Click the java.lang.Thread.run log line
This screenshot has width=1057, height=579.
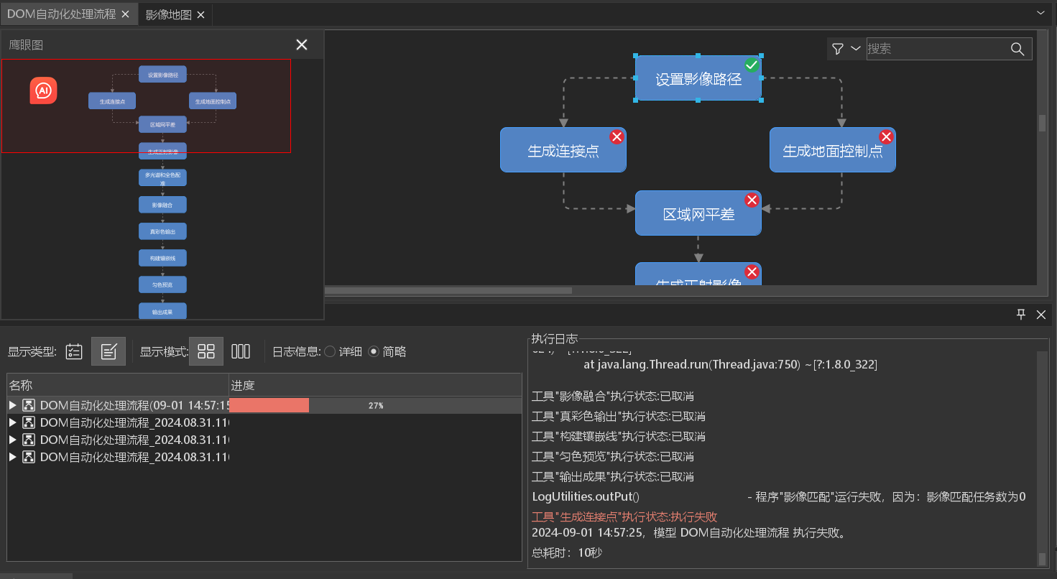730,364
